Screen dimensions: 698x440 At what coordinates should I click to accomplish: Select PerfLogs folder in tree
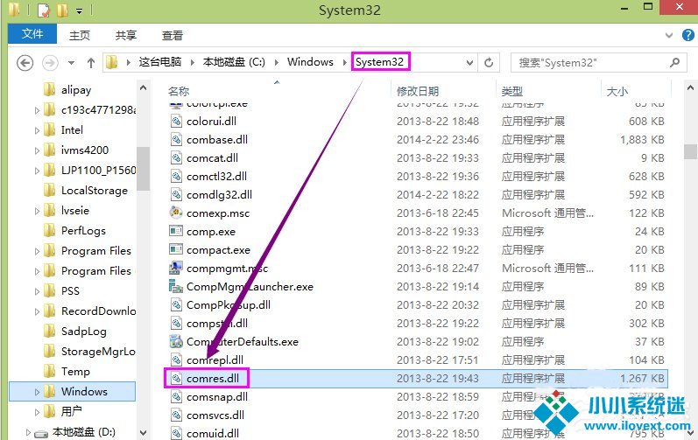pyautogui.click(x=83, y=231)
